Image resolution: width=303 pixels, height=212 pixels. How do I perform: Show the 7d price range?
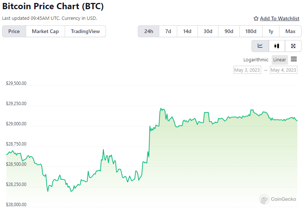[x=168, y=31]
